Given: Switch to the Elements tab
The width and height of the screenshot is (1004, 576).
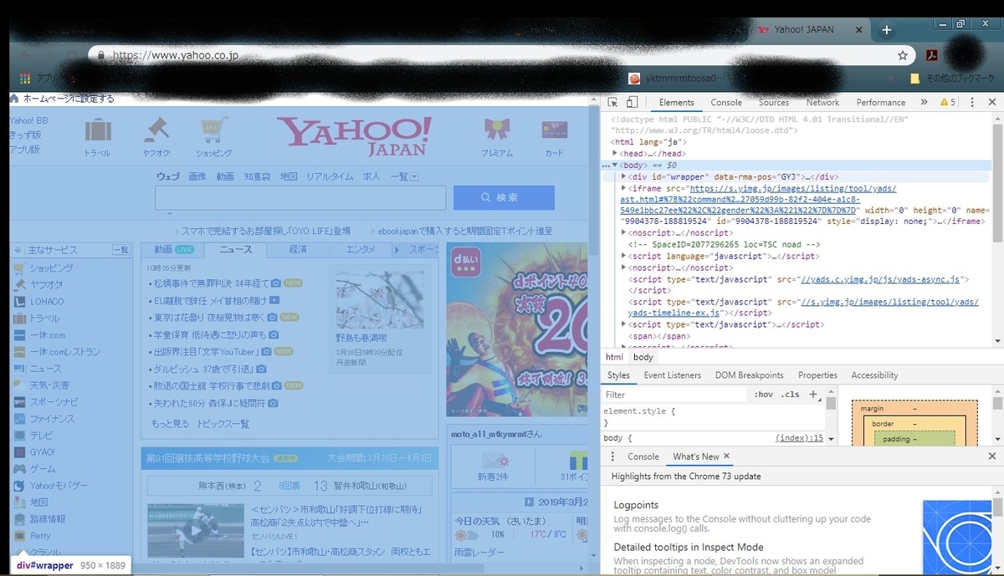Looking at the screenshot, I should pos(676,102).
